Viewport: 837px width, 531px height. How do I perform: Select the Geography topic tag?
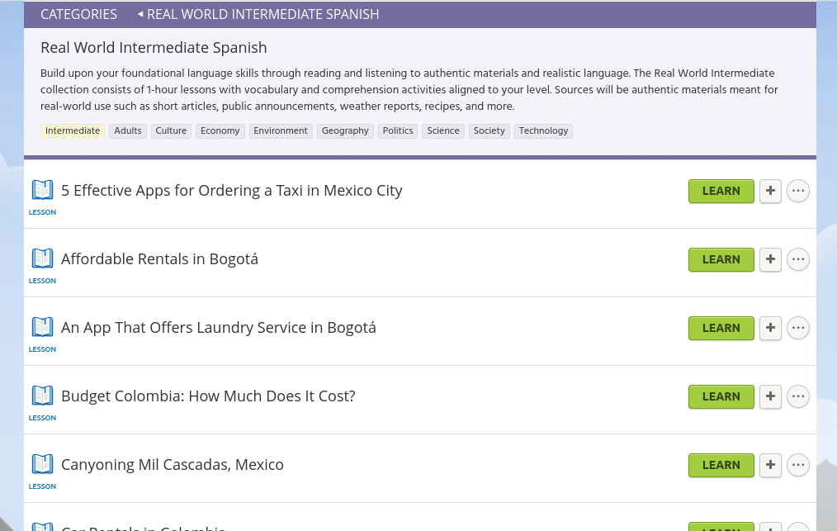click(345, 130)
